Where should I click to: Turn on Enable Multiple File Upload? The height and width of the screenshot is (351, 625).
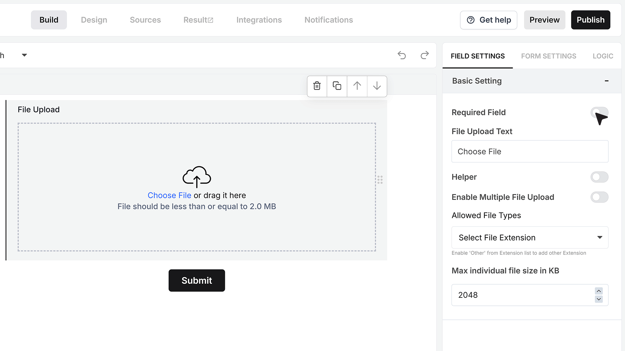tap(599, 197)
